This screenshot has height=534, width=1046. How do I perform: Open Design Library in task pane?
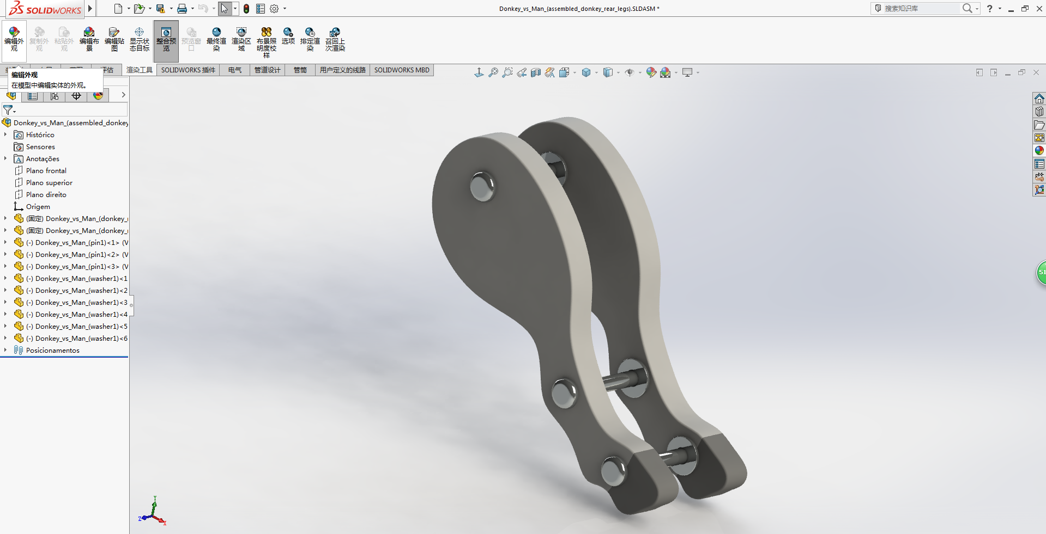pyautogui.click(x=1039, y=112)
